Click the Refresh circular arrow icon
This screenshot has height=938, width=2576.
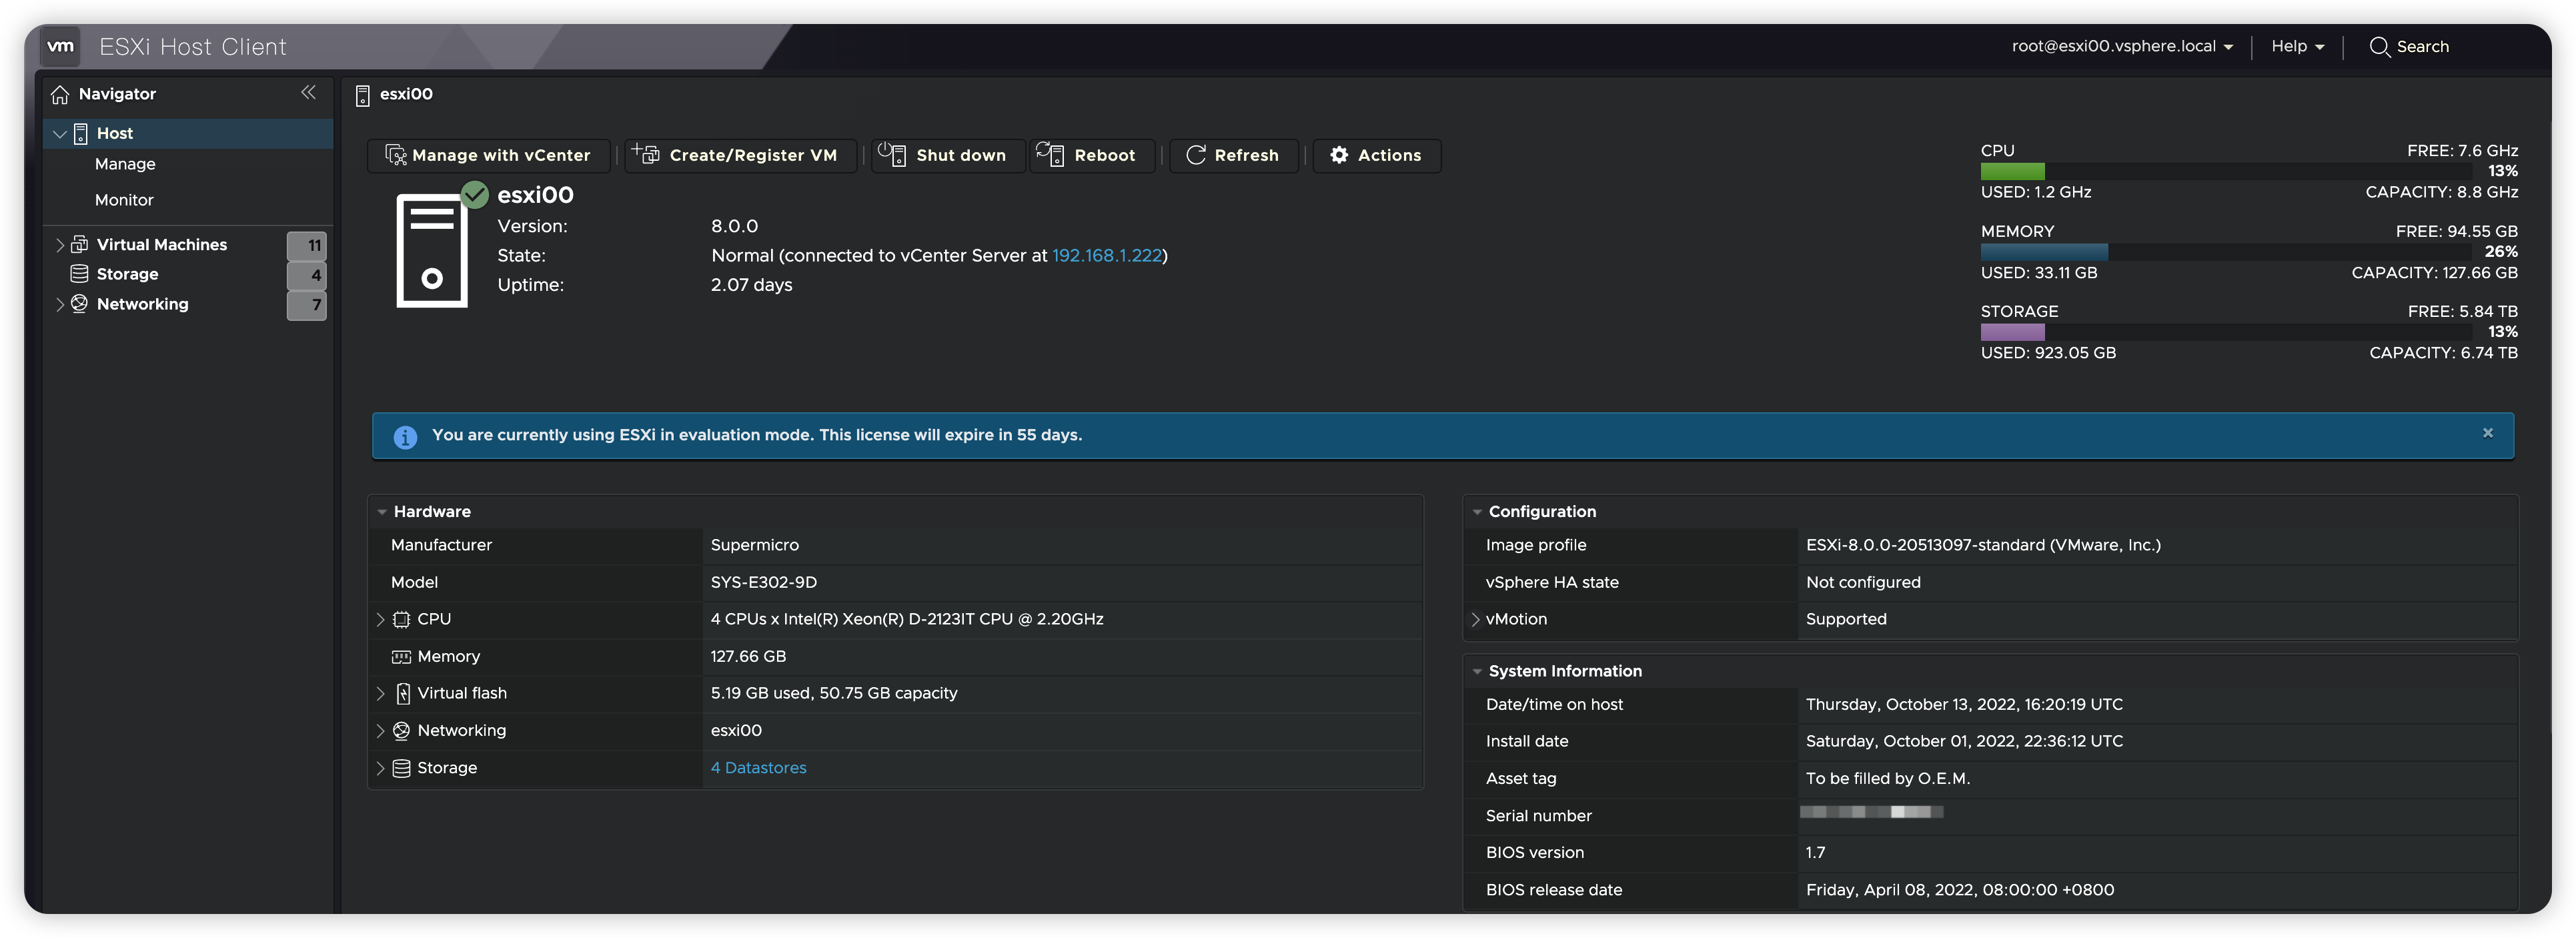click(1196, 155)
